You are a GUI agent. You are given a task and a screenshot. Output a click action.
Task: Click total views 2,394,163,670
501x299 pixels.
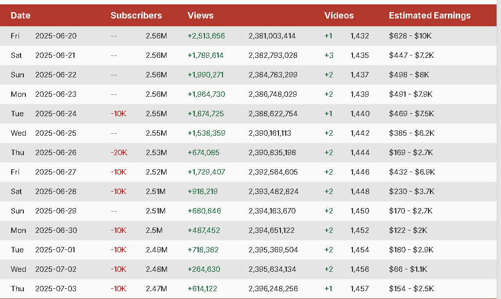(272, 211)
